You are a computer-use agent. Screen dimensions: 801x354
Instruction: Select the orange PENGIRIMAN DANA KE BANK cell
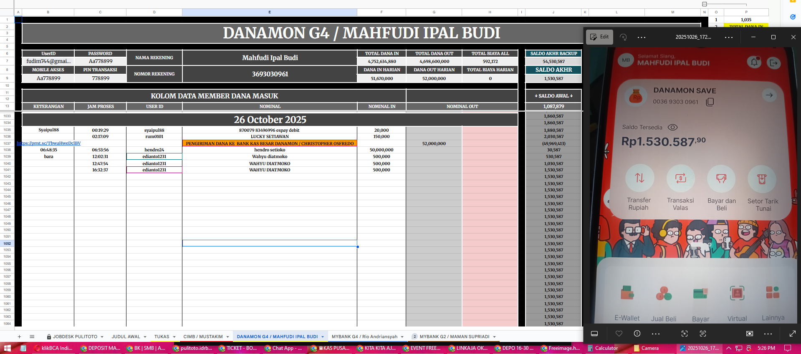270,143
